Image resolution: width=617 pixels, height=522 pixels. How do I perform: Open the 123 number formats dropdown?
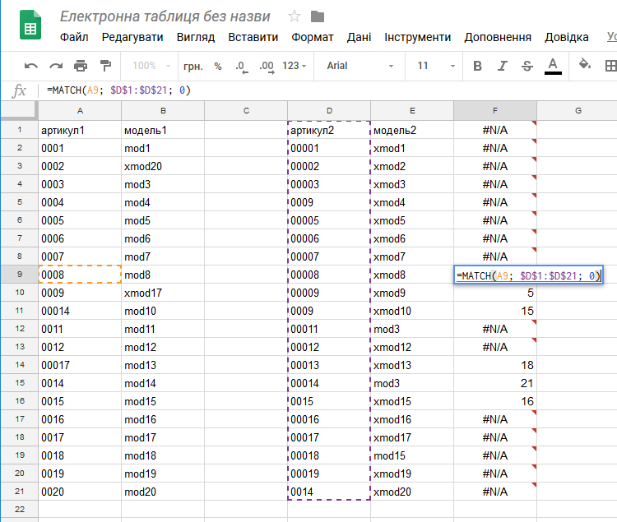[294, 66]
